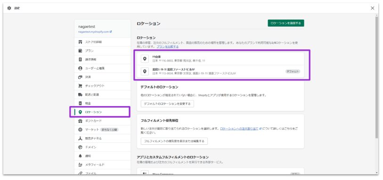This screenshot has height=180, width=383.
Task: Open the プラン settings page
Action: point(103,51)
